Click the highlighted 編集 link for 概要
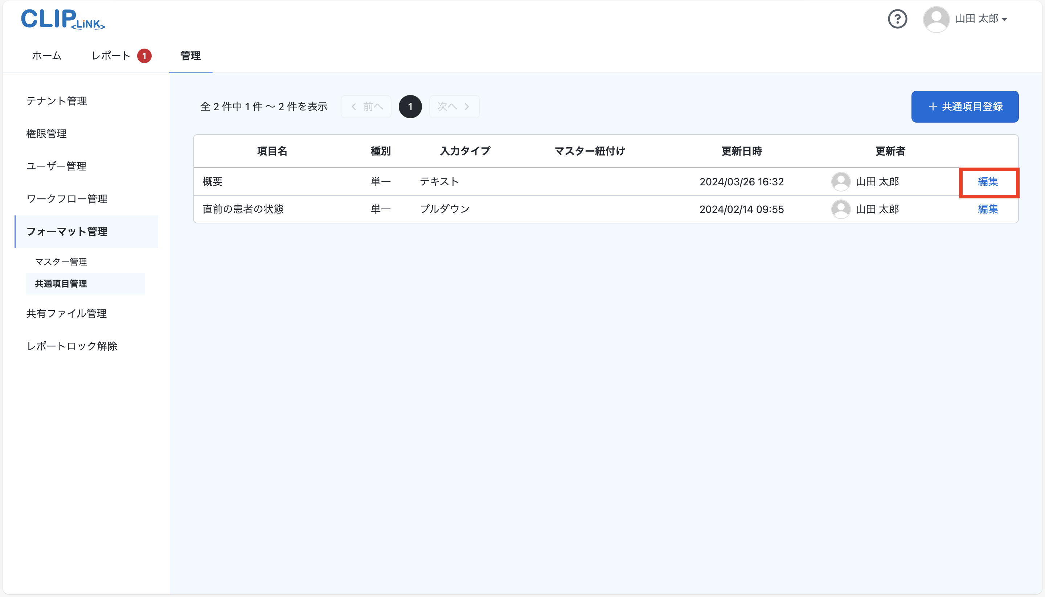 tap(988, 182)
